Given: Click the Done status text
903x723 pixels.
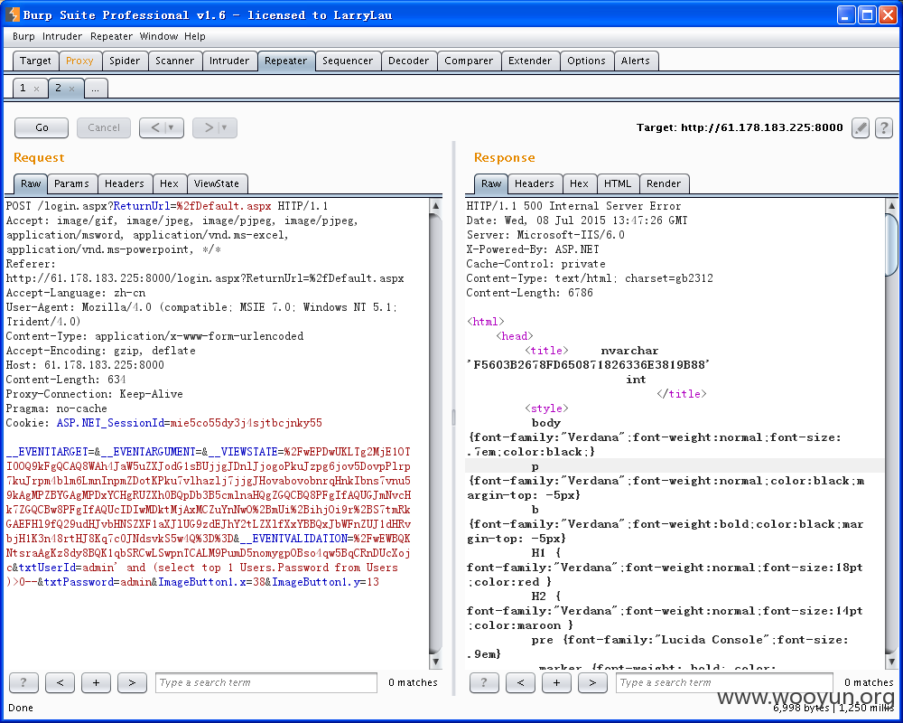Looking at the screenshot, I should point(20,708).
